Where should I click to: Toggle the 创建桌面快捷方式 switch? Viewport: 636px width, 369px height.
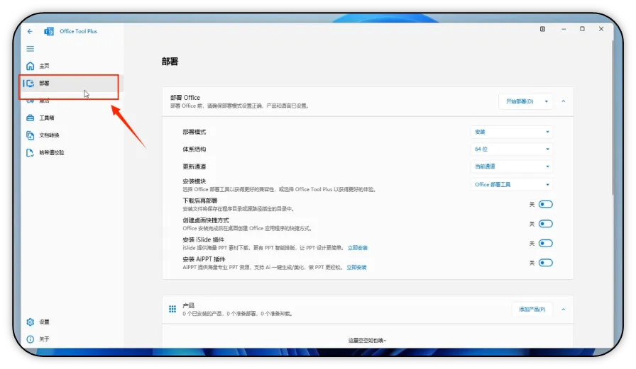click(x=546, y=224)
